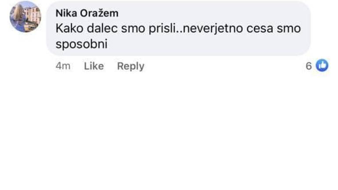Click the empty white area below the comment
This screenshot has height=190, width=338.
tap(169, 132)
